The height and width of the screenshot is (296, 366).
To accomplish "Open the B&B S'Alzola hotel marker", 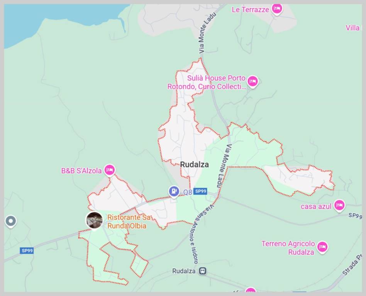I will (110, 170).
